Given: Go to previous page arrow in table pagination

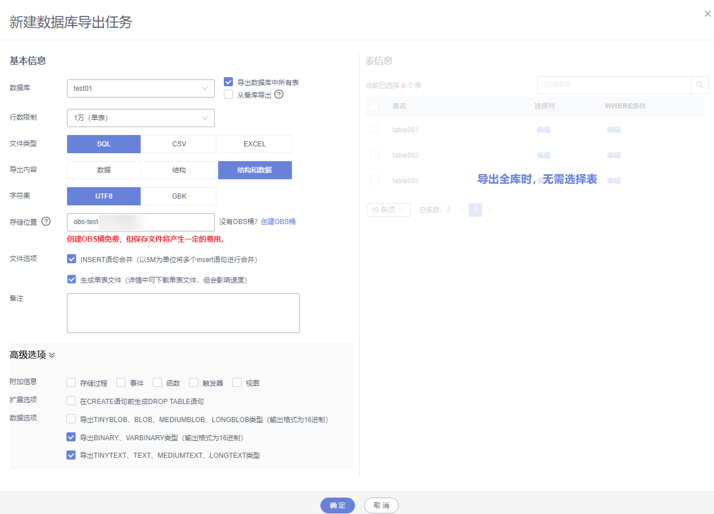Looking at the screenshot, I should [461, 210].
